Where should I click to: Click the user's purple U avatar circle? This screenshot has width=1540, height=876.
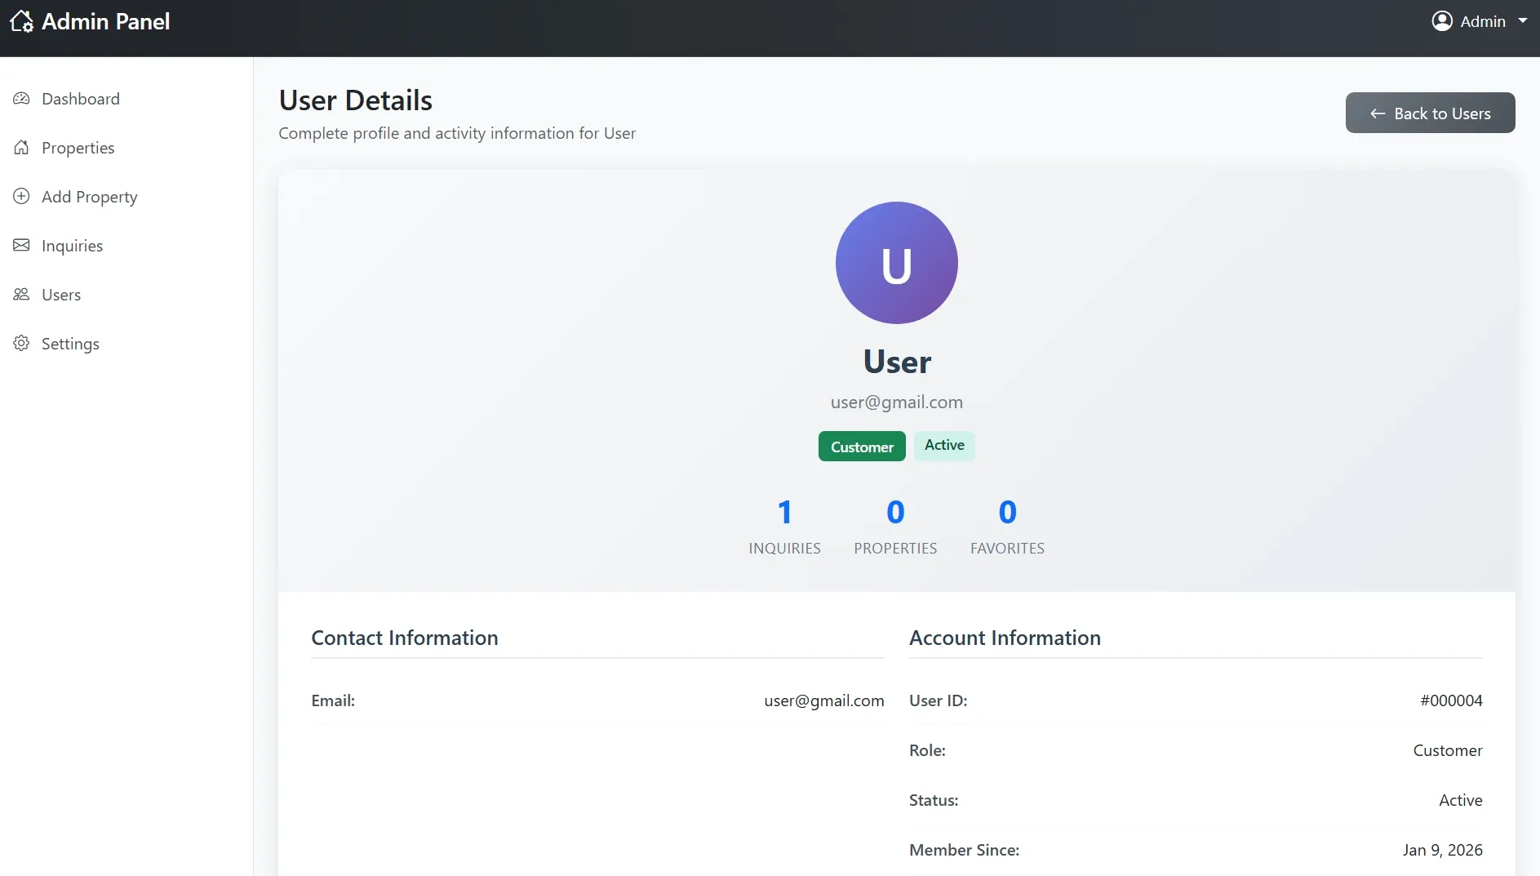click(896, 262)
